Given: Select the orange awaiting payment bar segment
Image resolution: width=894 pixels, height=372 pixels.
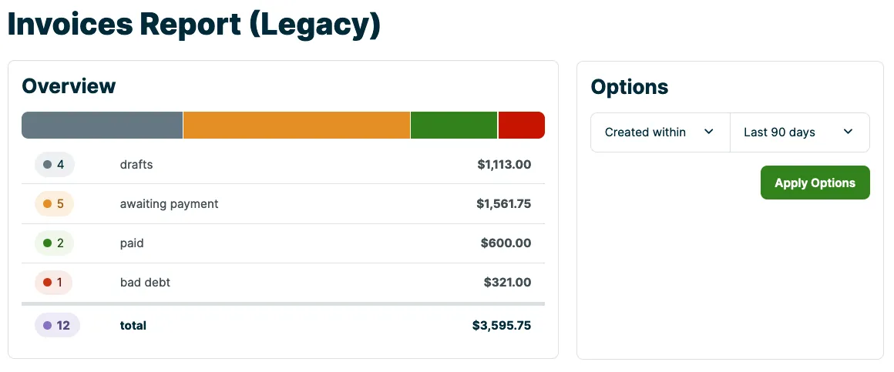Looking at the screenshot, I should (x=297, y=125).
